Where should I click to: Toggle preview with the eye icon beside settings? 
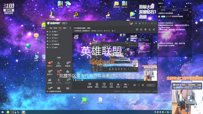click(x=139, y=85)
